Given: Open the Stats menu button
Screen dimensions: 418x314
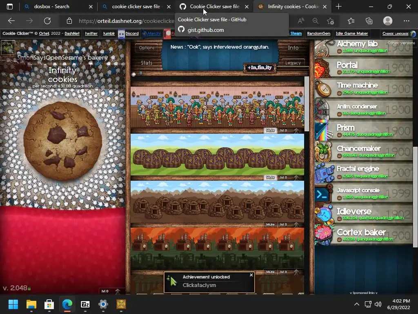Looking at the screenshot, I should click(x=147, y=63).
